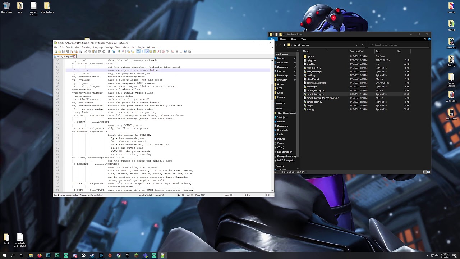Click the Cut scissors icon in Notepad++
The height and width of the screenshot is (259, 460).
point(86,51)
